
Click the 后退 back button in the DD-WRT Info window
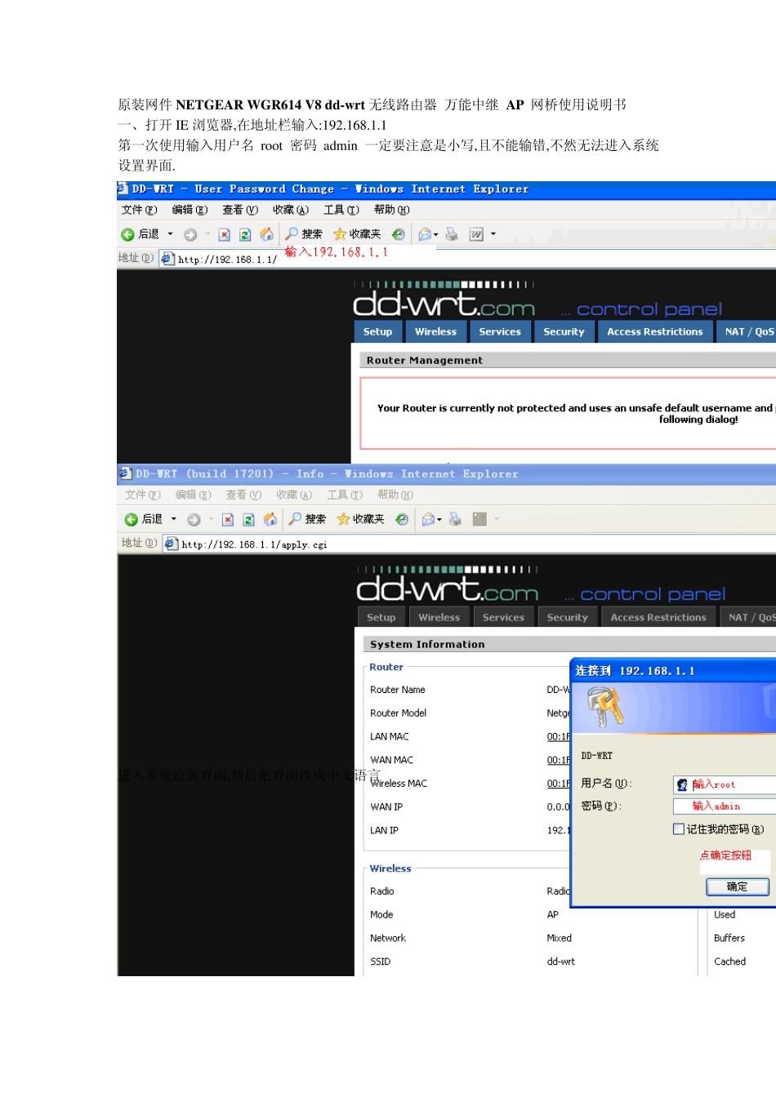144,519
